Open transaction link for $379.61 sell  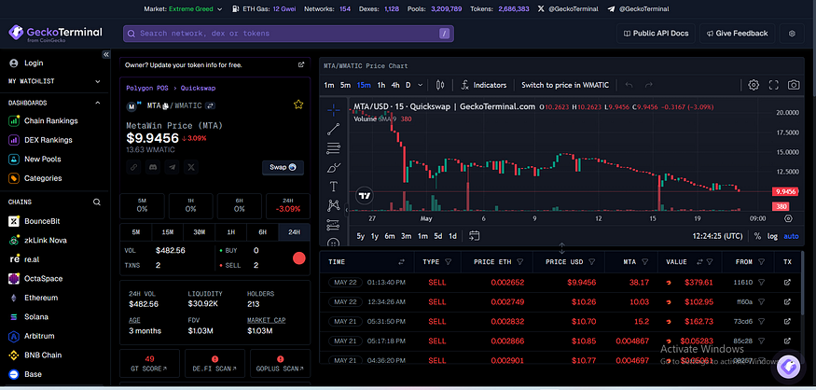click(787, 283)
